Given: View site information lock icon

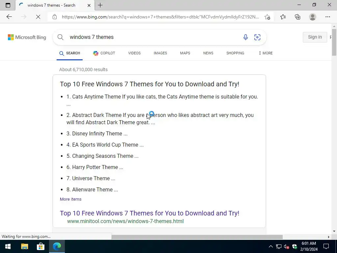Looking at the screenshot, I should click(55, 17).
